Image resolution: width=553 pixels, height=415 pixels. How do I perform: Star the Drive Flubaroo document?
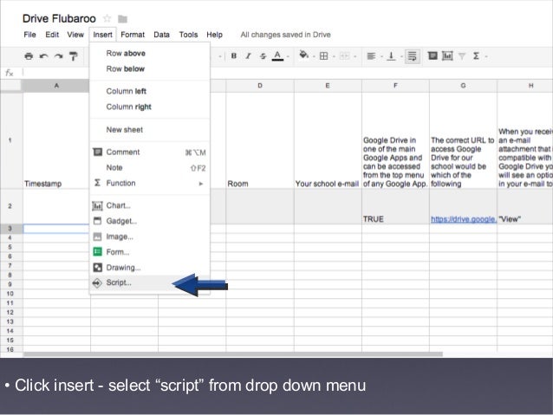click(107, 18)
